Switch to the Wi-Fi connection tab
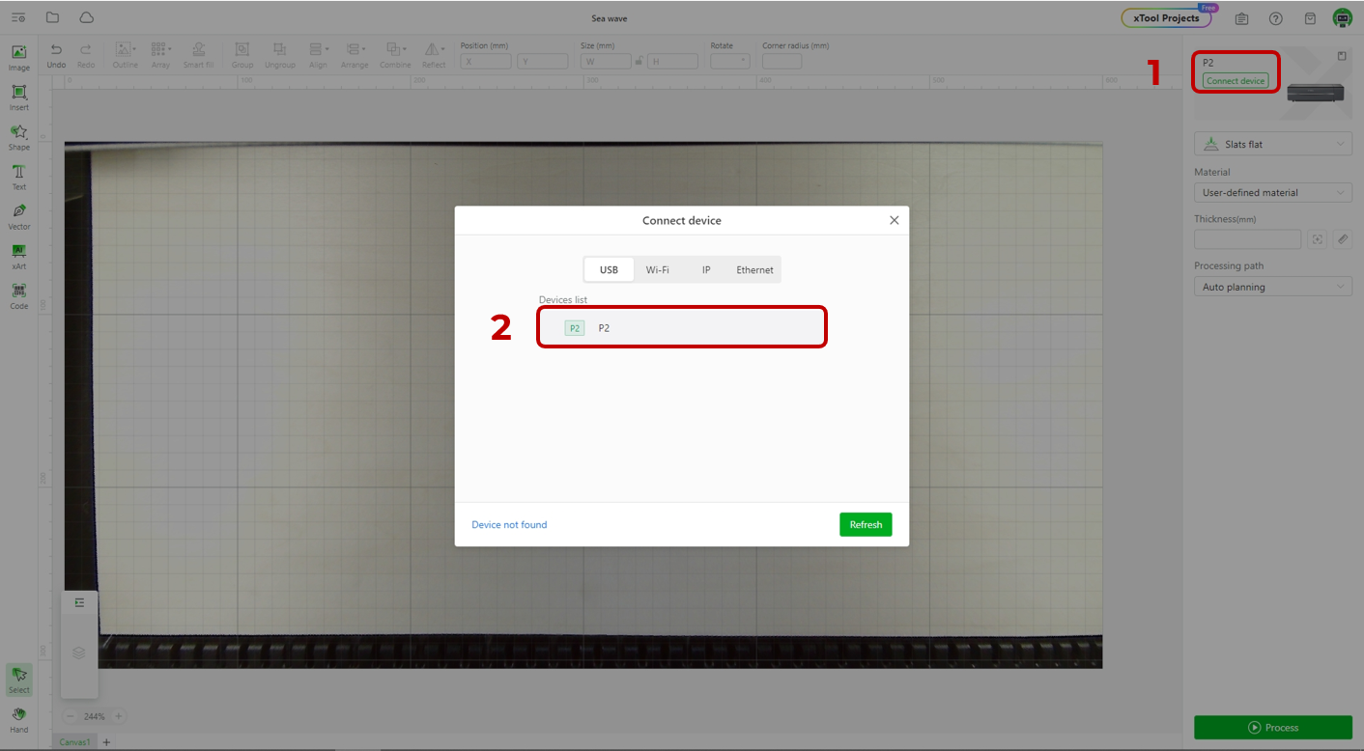Screen dimensions: 1364x751 point(657,270)
